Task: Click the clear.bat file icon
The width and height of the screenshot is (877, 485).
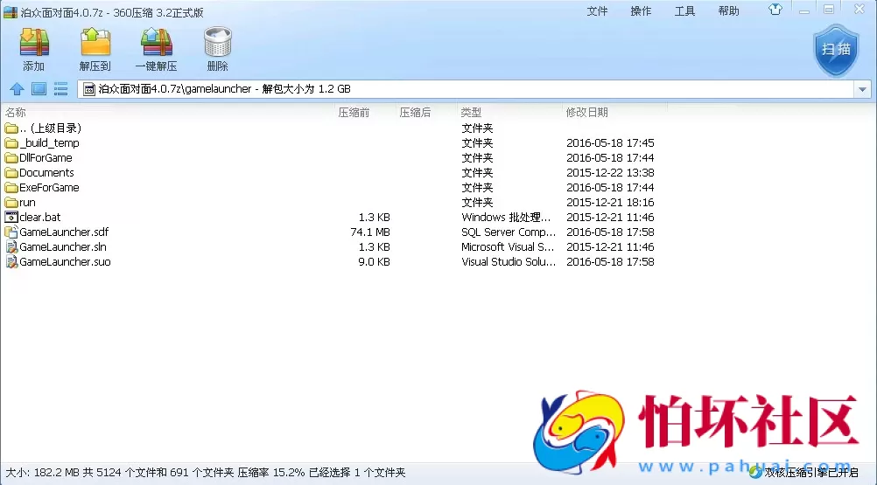Action: (x=11, y=217)
